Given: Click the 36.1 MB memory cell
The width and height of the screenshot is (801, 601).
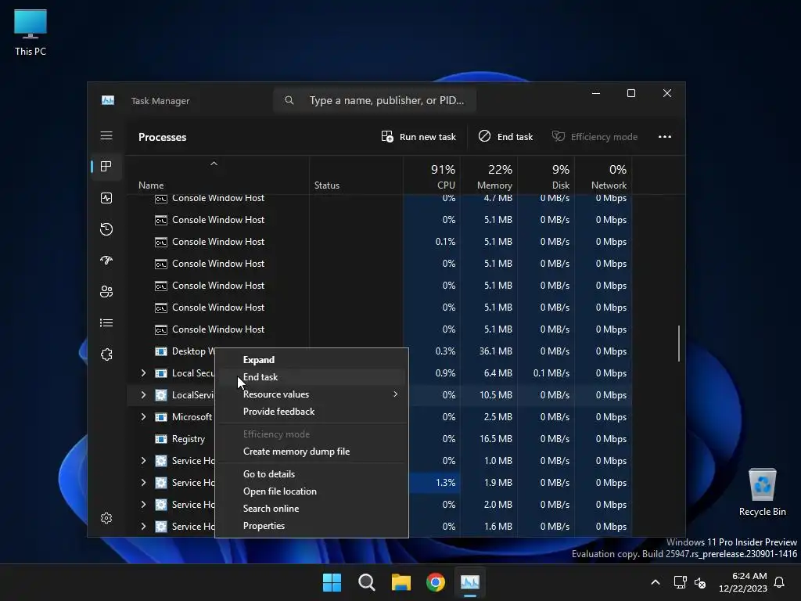Looking at the screenshot, I should tap(490, 351).
